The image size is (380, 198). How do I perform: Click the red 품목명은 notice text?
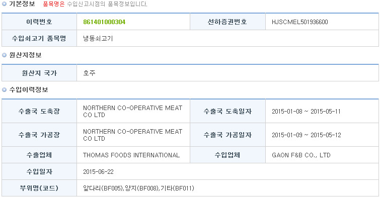[54, 4]
